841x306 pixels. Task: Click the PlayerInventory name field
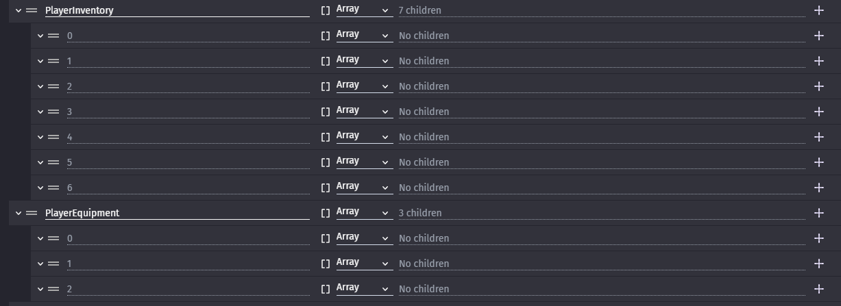(x=177, y=10)
